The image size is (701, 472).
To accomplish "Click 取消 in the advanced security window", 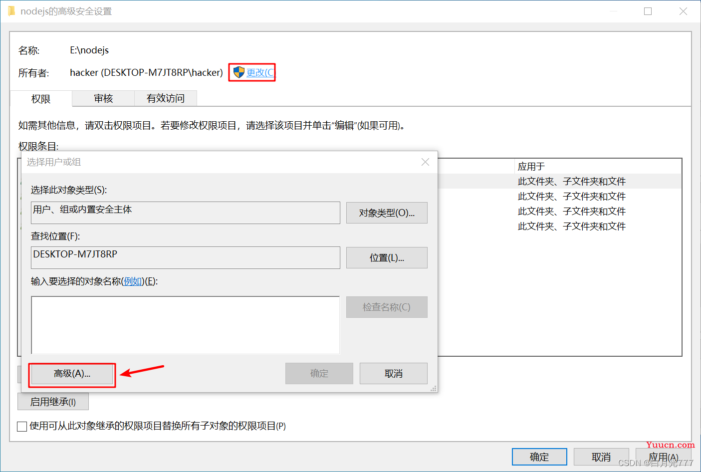I will [x=601, y=457].
